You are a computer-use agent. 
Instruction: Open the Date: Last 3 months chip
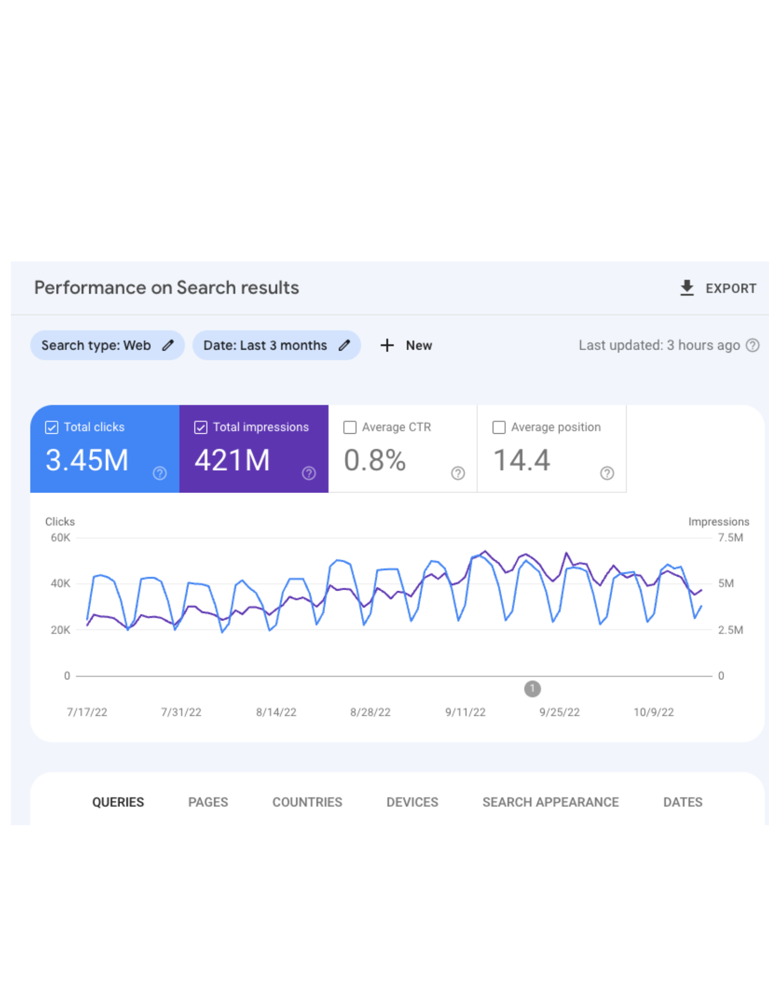click(277, 345)
